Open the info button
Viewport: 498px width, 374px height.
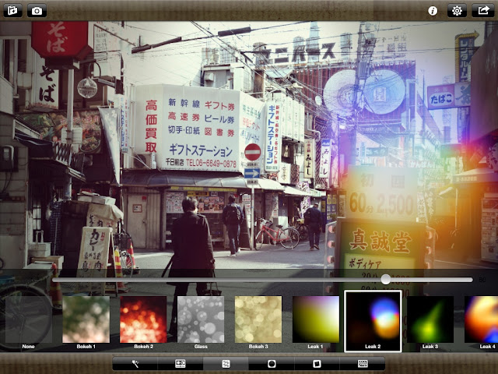coord(433,11)
